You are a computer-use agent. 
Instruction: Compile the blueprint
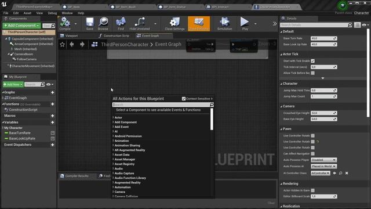pos(65,23)
